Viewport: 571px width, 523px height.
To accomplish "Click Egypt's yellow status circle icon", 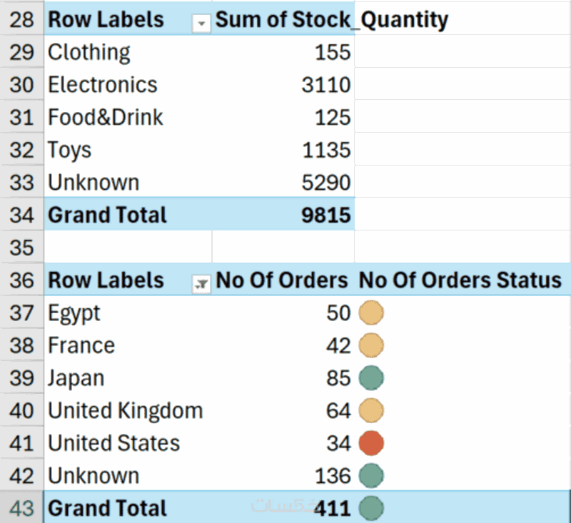I will tap(371, 313).
